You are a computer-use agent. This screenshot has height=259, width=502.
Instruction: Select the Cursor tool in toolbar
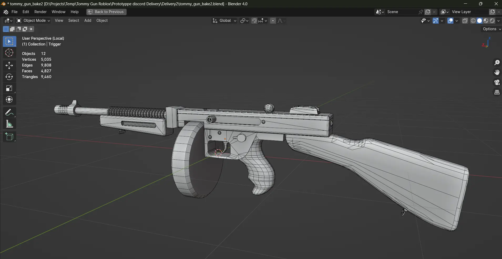(9, 53)
